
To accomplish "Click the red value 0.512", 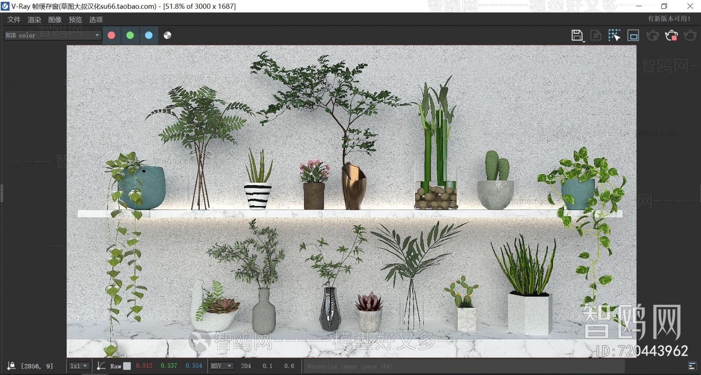I will tap(144, 366).
